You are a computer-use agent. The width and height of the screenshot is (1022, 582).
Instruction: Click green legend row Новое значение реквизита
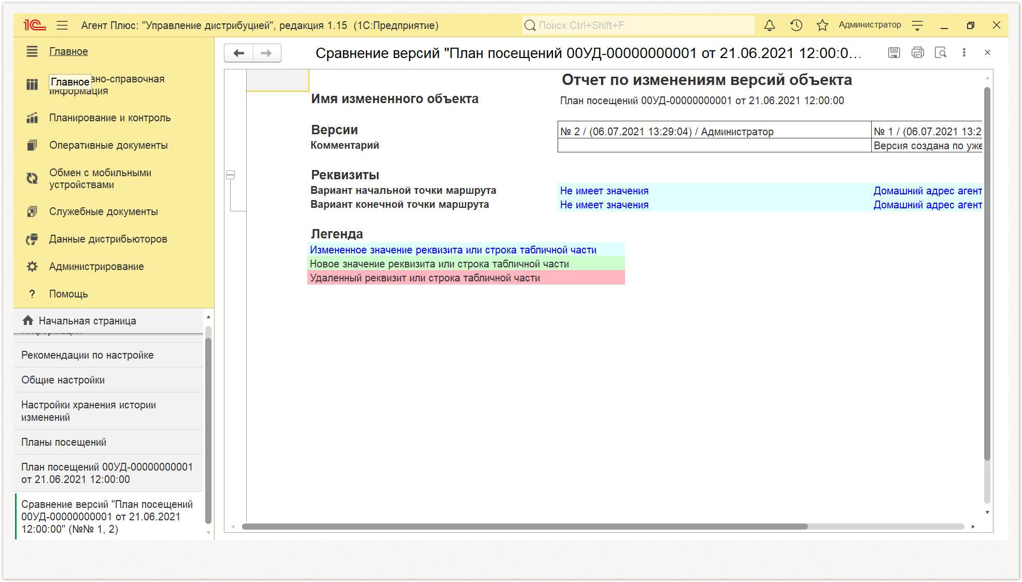(x=466, y=264)
